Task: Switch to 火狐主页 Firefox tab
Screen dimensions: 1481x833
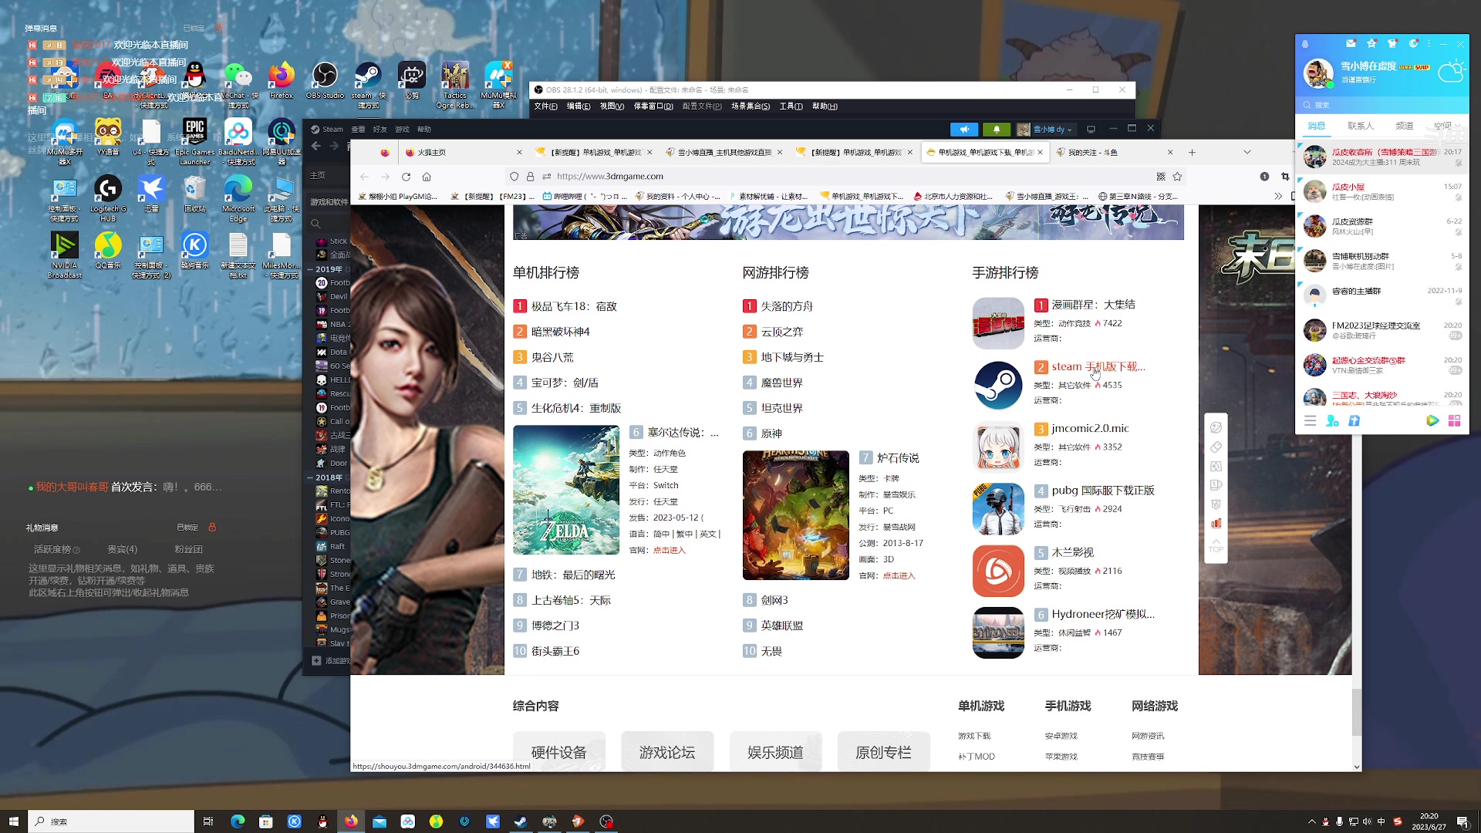Action: pyautogui.click(x=463, y=153)
